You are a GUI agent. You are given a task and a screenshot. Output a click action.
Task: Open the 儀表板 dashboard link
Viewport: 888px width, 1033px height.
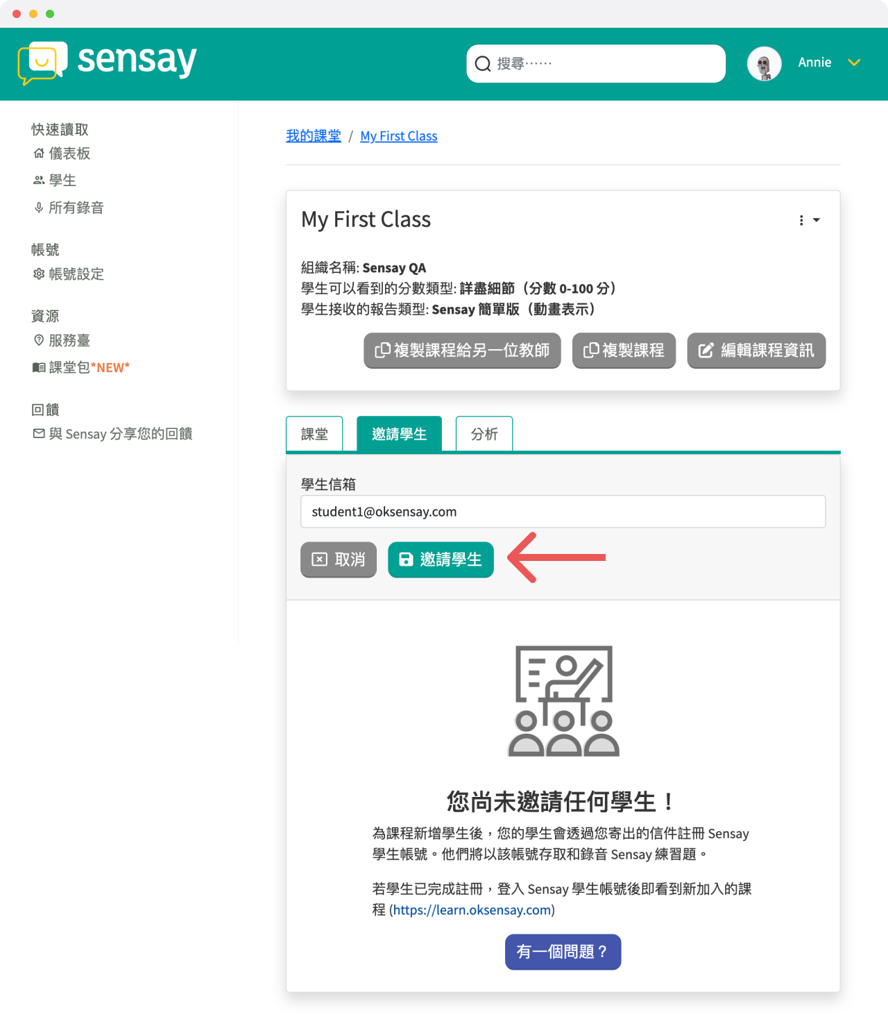click(69, 153)
